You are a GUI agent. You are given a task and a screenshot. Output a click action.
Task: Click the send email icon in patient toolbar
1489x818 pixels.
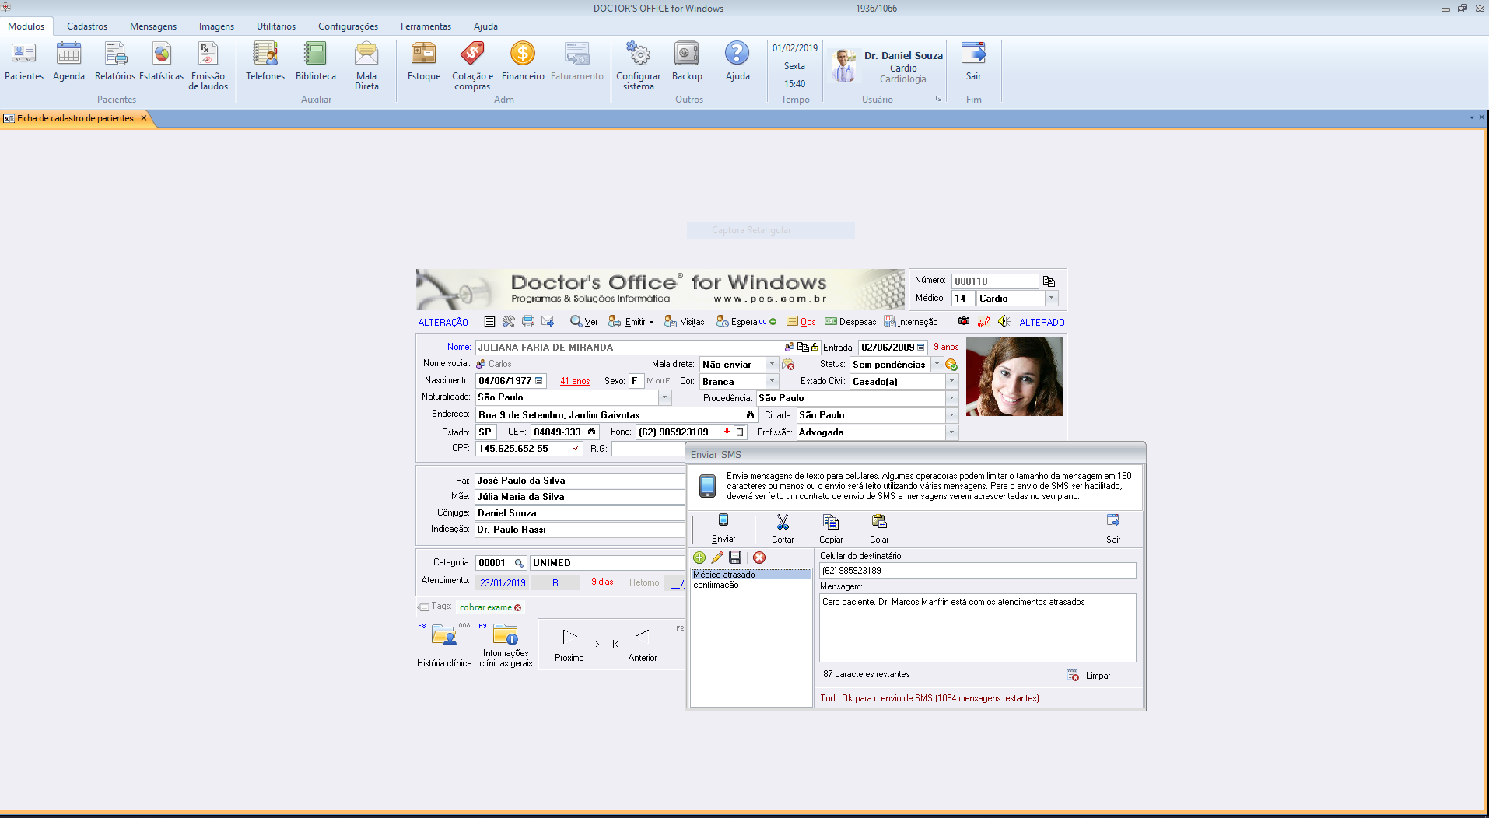point(548,321)
